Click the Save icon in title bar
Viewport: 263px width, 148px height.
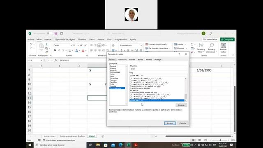point(56,33)
